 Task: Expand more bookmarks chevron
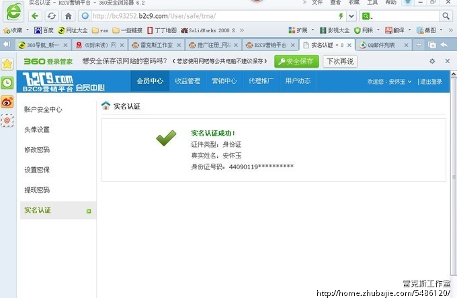tap(242, 30)
